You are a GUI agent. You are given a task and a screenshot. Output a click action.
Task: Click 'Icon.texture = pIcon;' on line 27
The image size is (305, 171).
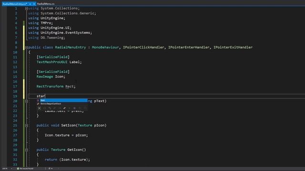click(66, 135)
